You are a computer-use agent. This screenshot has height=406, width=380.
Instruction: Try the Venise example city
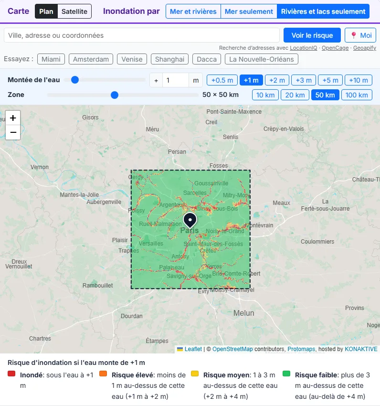pos(132,59)
